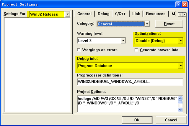Click the Reset button
The image size is (189, 126).
pos(169,24)
